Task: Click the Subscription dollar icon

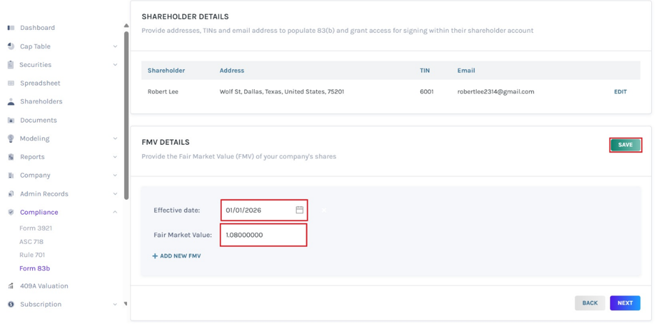Action: click(11, 304)
